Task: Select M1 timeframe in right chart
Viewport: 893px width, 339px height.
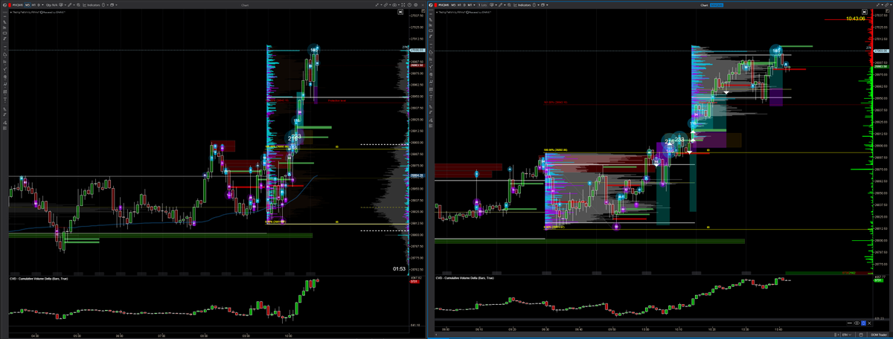Action: pos(470,4)
